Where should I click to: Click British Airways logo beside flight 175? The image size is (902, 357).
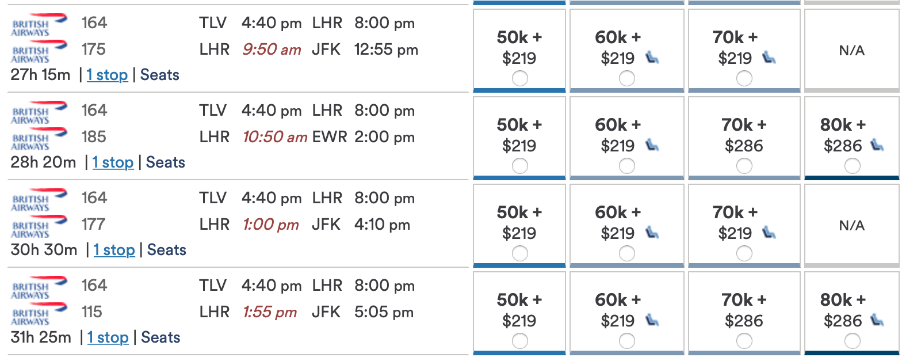point(39,53)
